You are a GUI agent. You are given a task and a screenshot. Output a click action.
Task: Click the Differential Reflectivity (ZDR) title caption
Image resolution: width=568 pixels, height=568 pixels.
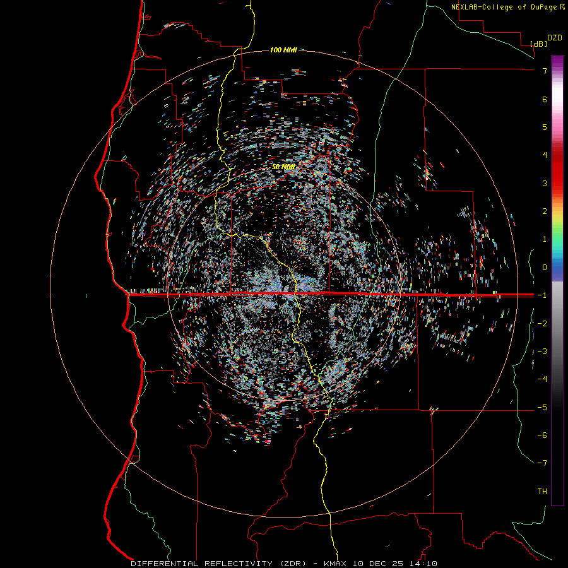tap(284, 564)
